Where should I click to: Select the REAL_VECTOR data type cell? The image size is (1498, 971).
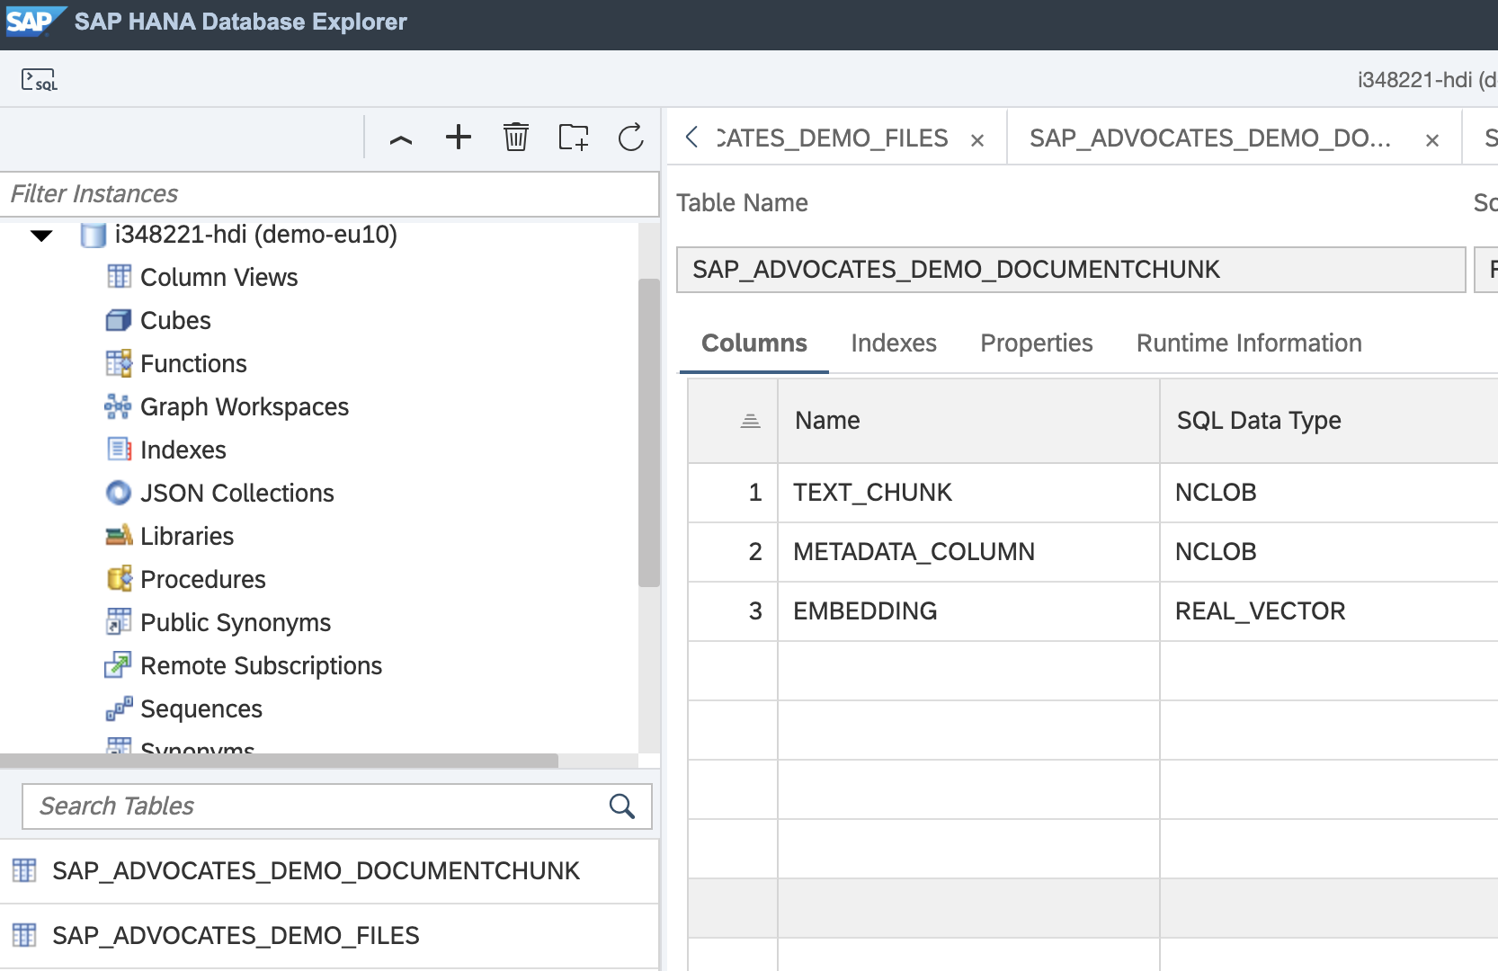click(x=1329, y=611)
